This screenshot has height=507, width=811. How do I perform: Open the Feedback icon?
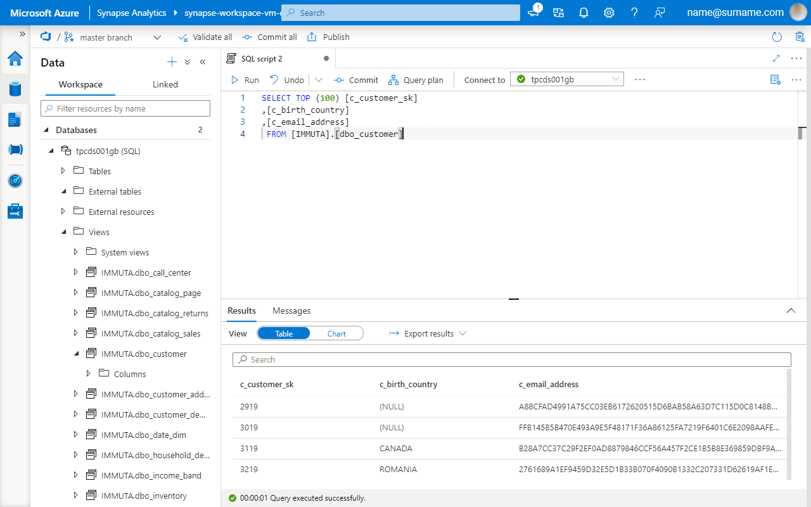[660, 13]
